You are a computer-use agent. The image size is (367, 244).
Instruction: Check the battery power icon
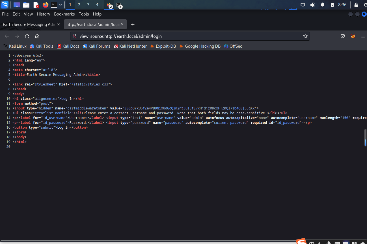pos(332,5)
